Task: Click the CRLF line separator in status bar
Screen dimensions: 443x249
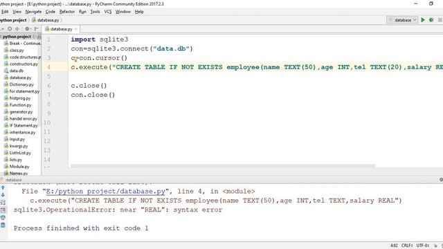Action: [407, 246]
